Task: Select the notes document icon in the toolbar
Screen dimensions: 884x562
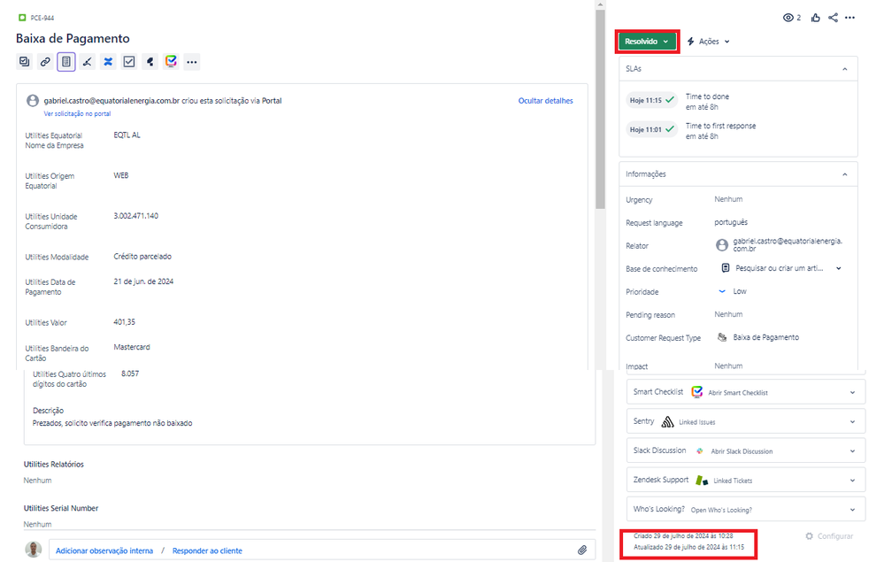Action: point(66,61)
